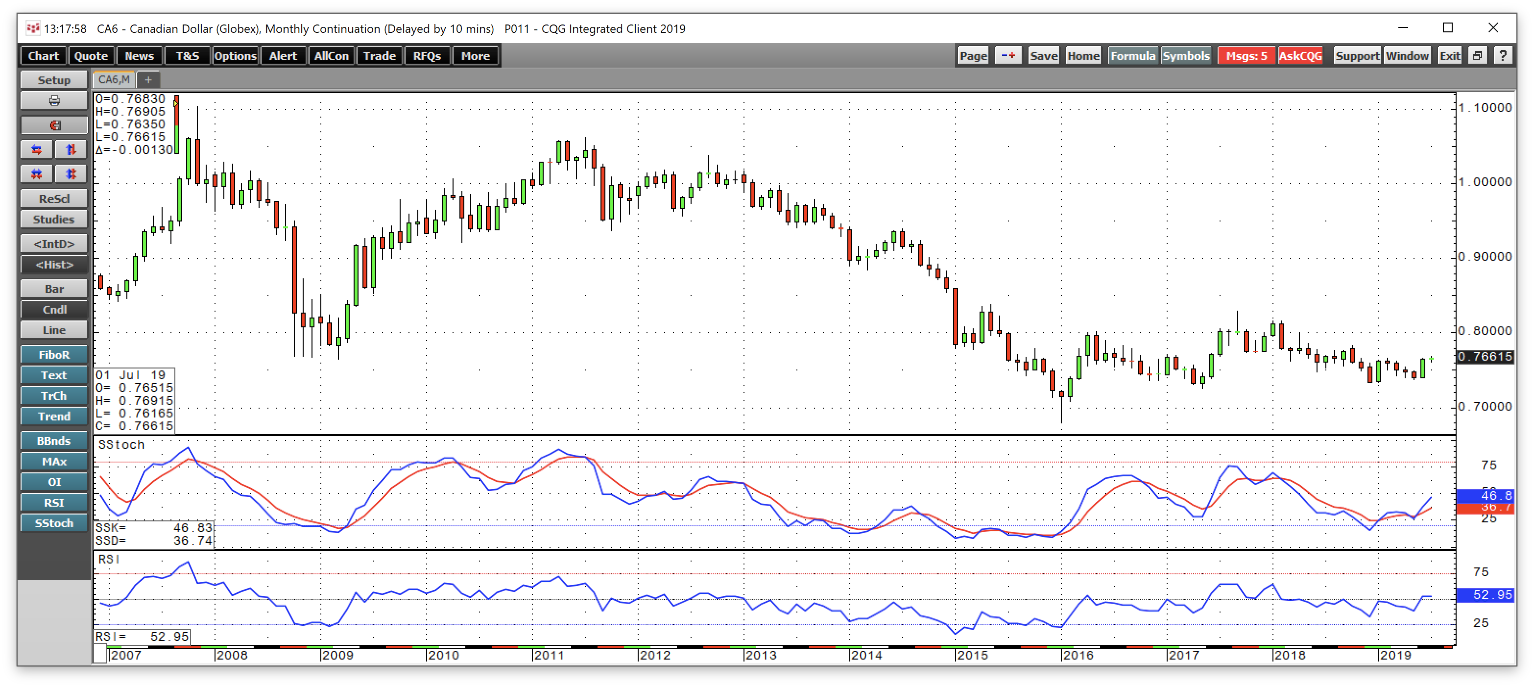Screen dimensions: 1534x687
Task: Open Msgs: 5 messages
Action: 1246,55
